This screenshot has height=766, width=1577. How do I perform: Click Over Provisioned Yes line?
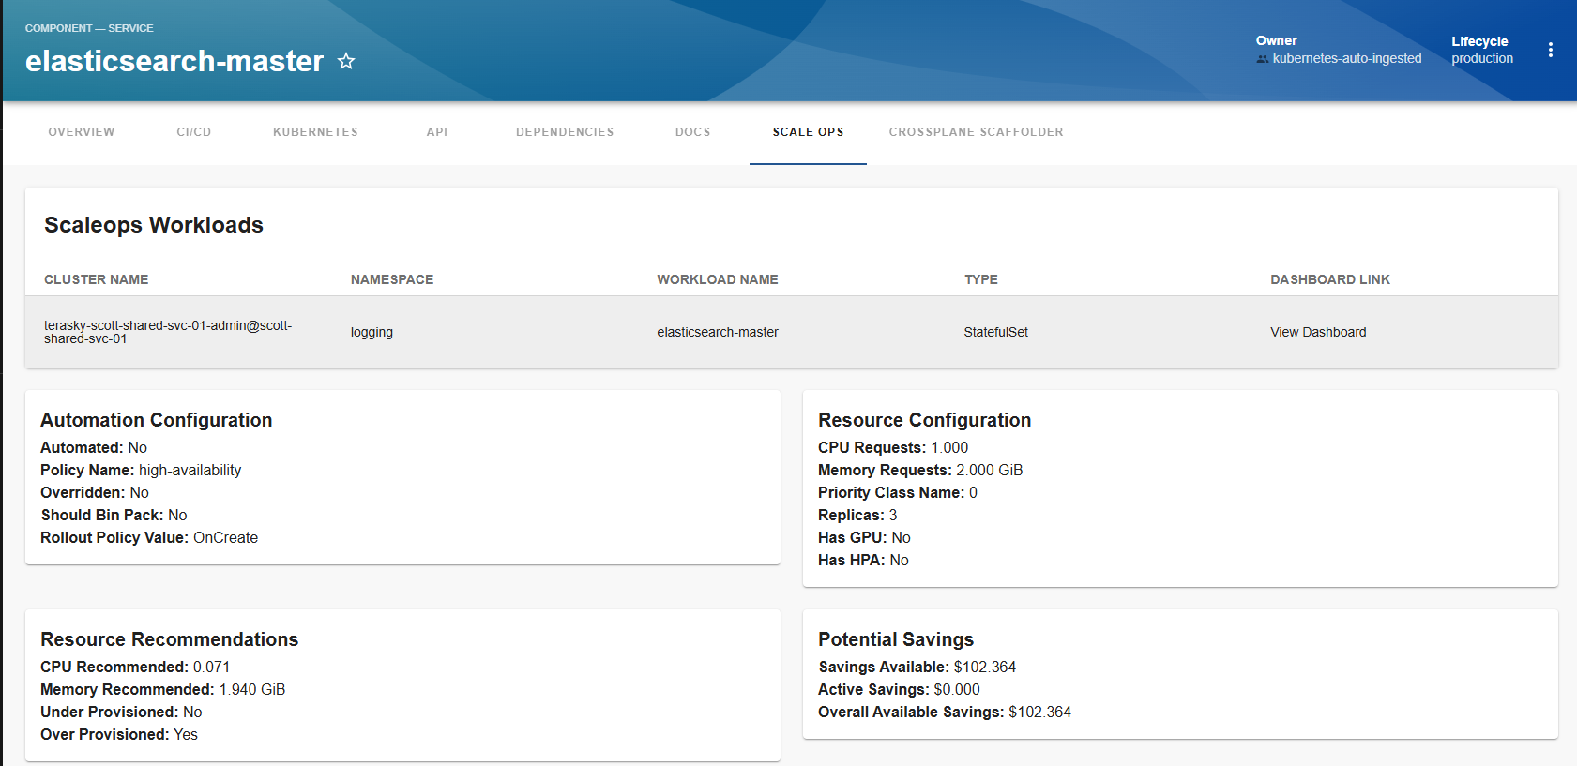[119, 734]
